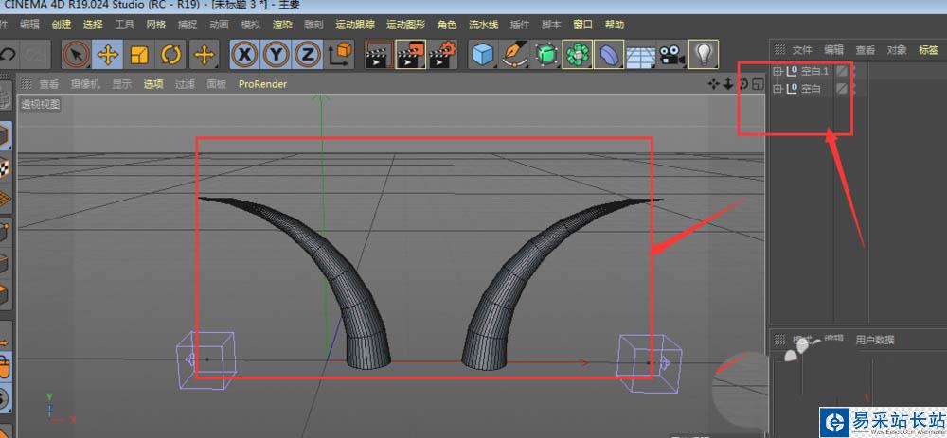Image resolution: width=947 pixels, height=438 pixels.
Task: Open the 渲染 main menu
Action: click(282, 25)
